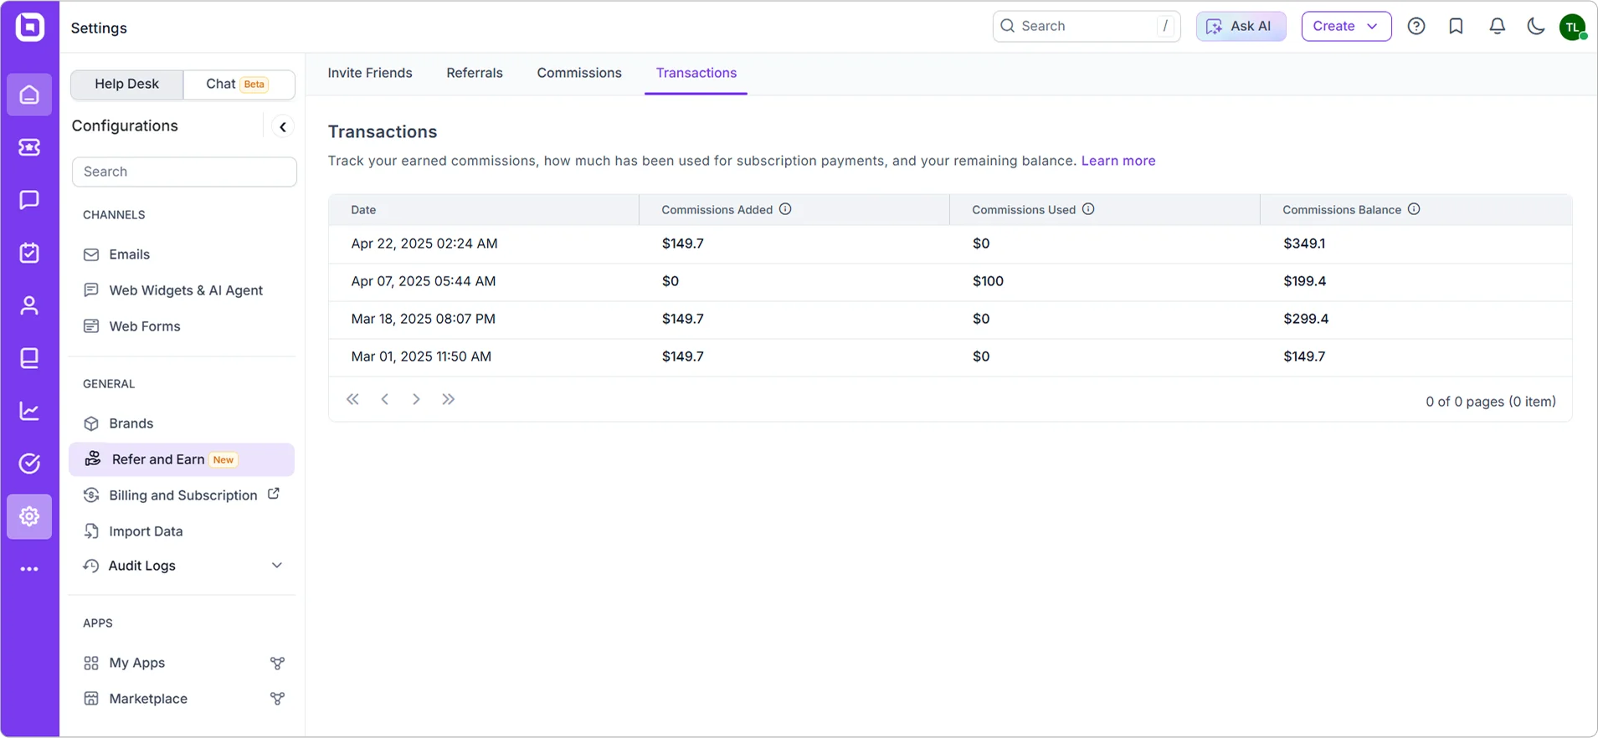Focus the top bar Search field
Viewport: 1598px width, 738px height.
coord(1087,26)
